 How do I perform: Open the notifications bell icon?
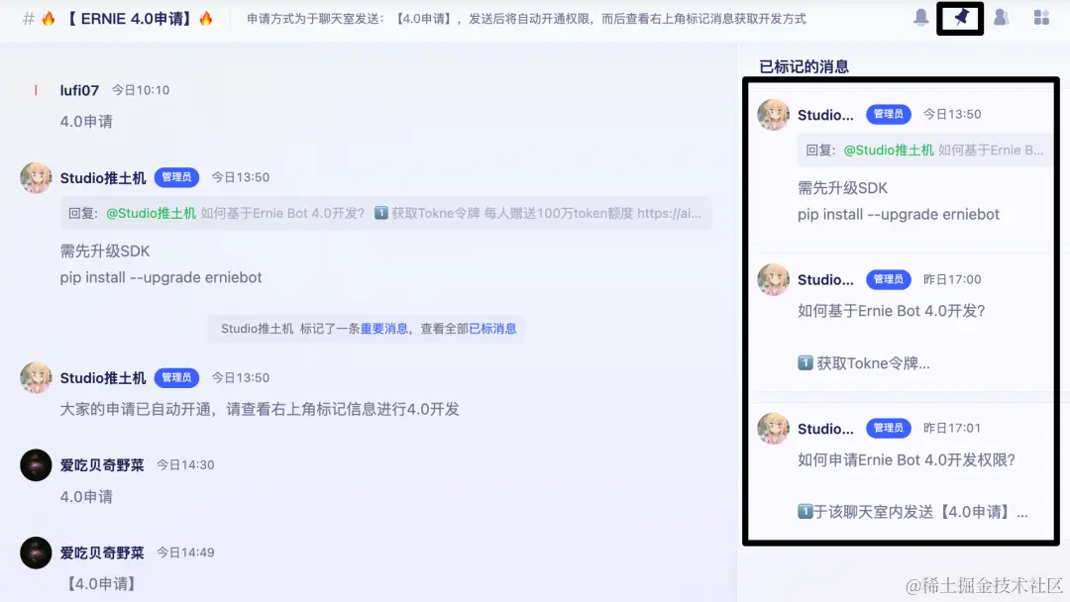pyautogui.click(x=919, y=18)
